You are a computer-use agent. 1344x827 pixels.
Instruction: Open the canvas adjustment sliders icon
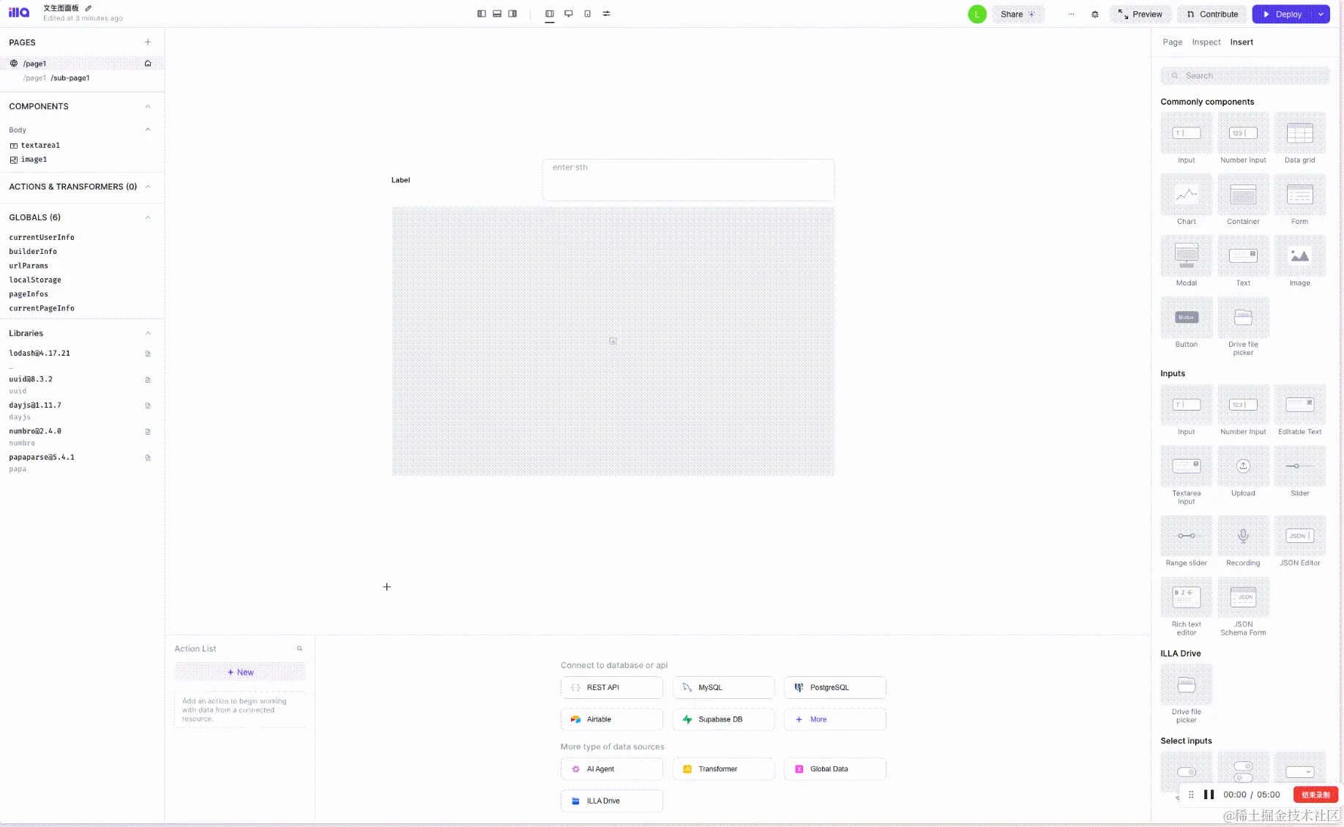coord(606,13)
